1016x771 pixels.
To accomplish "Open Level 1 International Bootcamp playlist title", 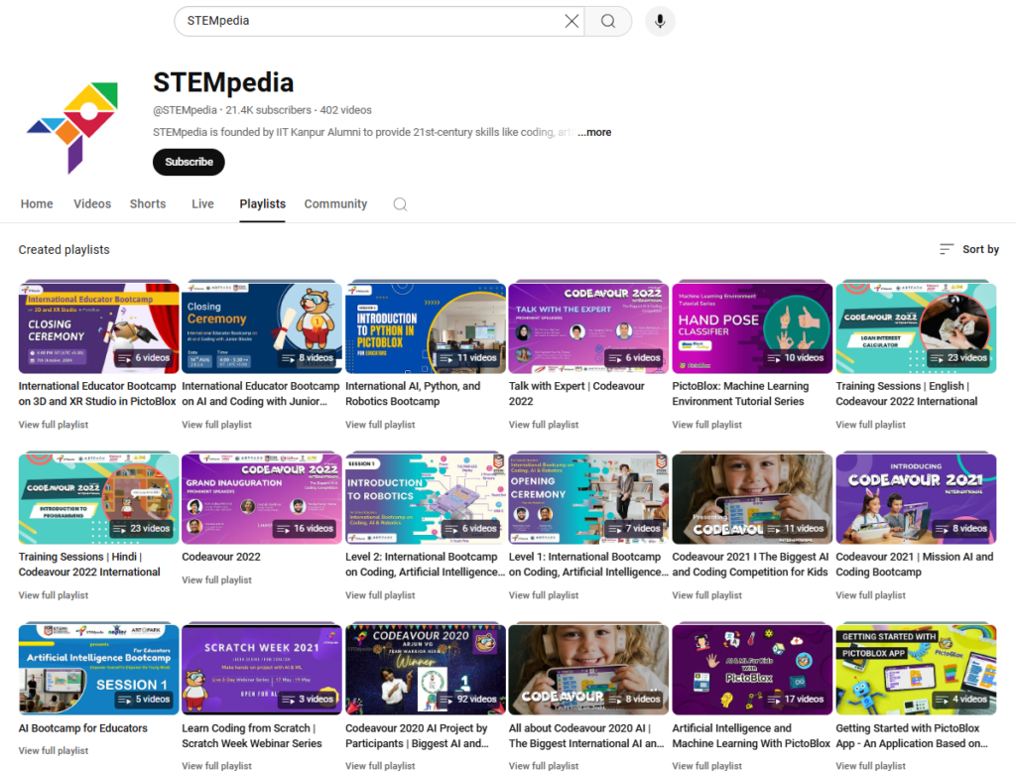I will click(x=588, y=565).
